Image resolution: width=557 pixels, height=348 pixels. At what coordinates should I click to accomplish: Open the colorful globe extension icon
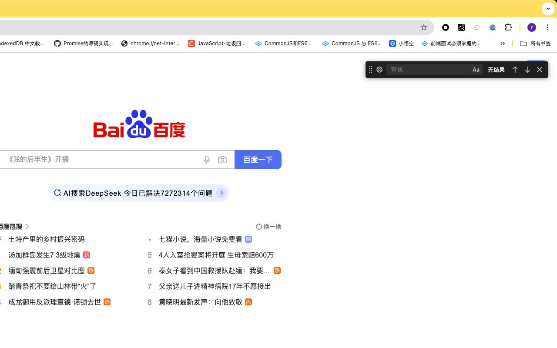point(493,27)
